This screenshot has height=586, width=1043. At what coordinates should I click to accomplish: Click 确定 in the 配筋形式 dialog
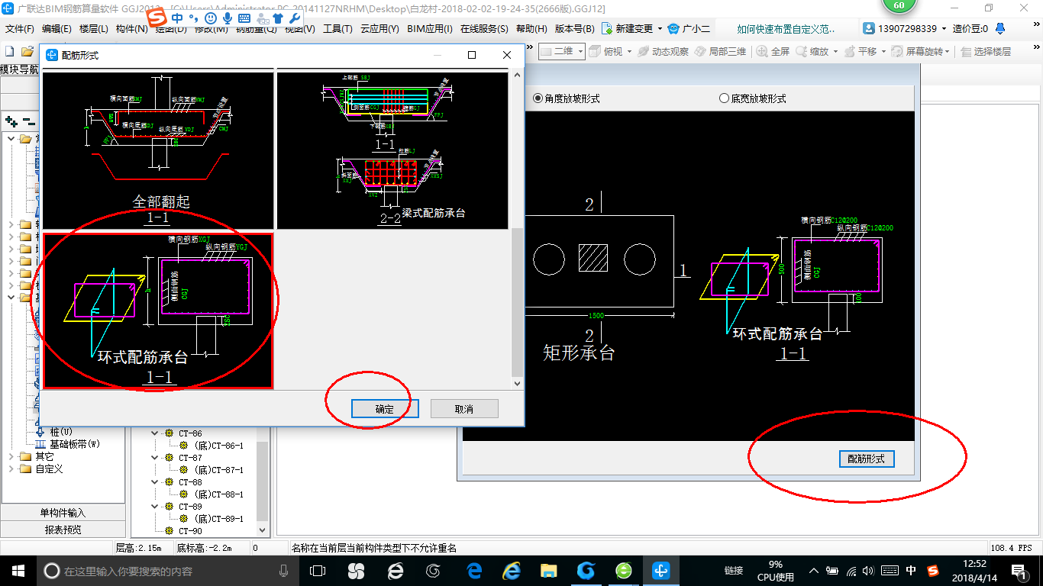tap(385, 409)
